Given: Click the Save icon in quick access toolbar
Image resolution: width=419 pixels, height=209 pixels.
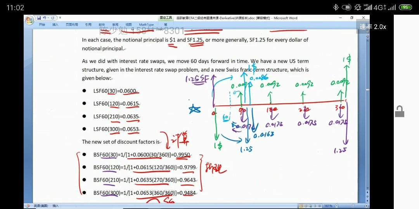Looking at the screenshot, I should [39, 18].
